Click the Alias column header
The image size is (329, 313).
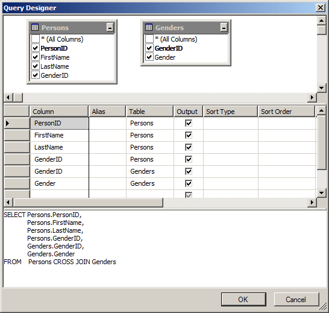click(x=107, y=112)
